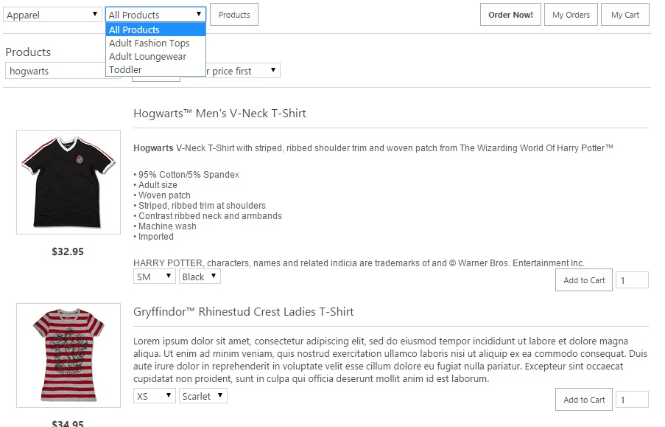This screenshot has width=665, height=427.
Task: Click the 'Machine wash' bullet text
Action: point(167,226)
